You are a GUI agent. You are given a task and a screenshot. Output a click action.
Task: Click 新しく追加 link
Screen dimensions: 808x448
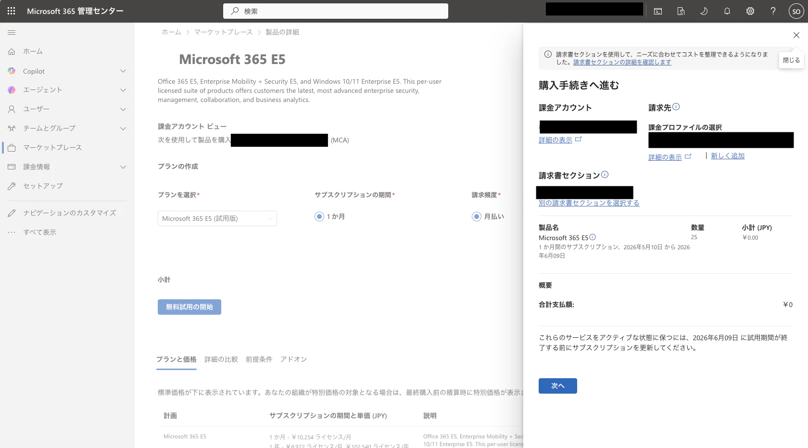(728, 156)
